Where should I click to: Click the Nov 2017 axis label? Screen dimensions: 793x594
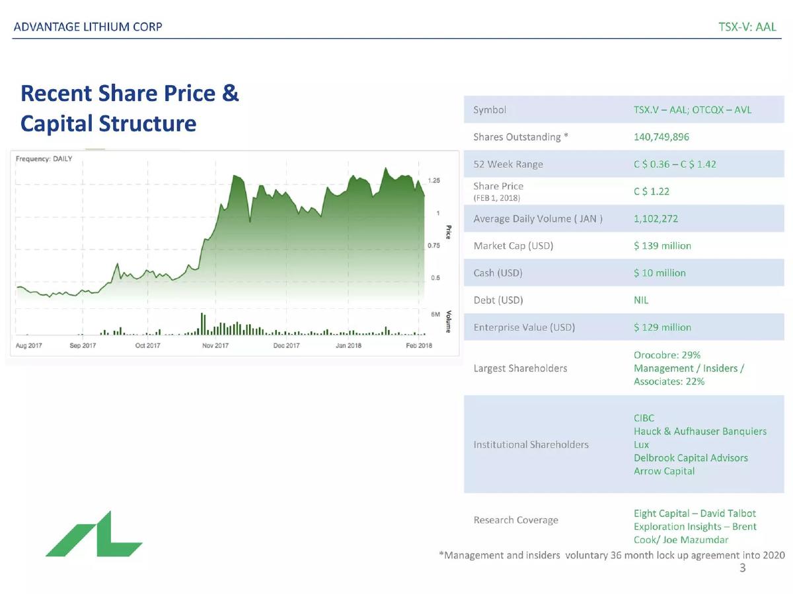pyautogui.click(x=215, y=346)
